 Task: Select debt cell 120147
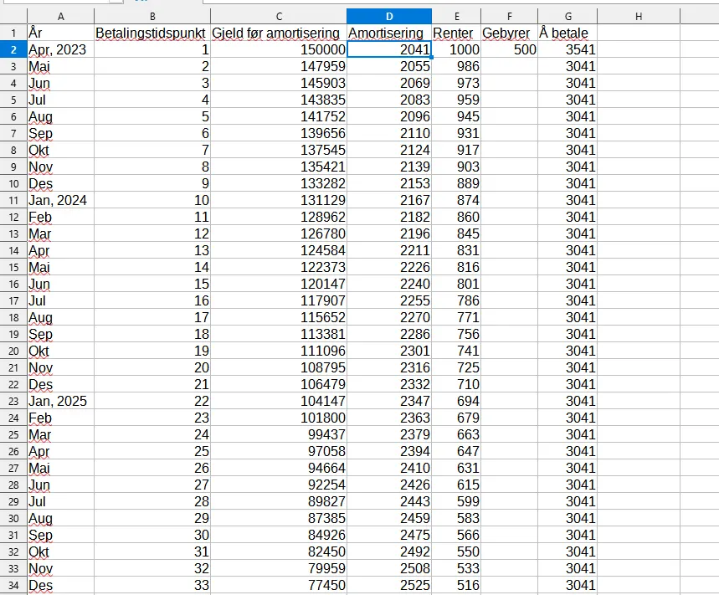click(279, 284)
